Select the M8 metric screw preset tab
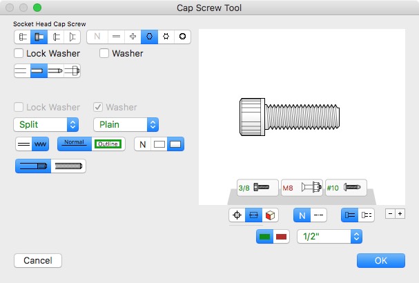 [x=302, y=187]
